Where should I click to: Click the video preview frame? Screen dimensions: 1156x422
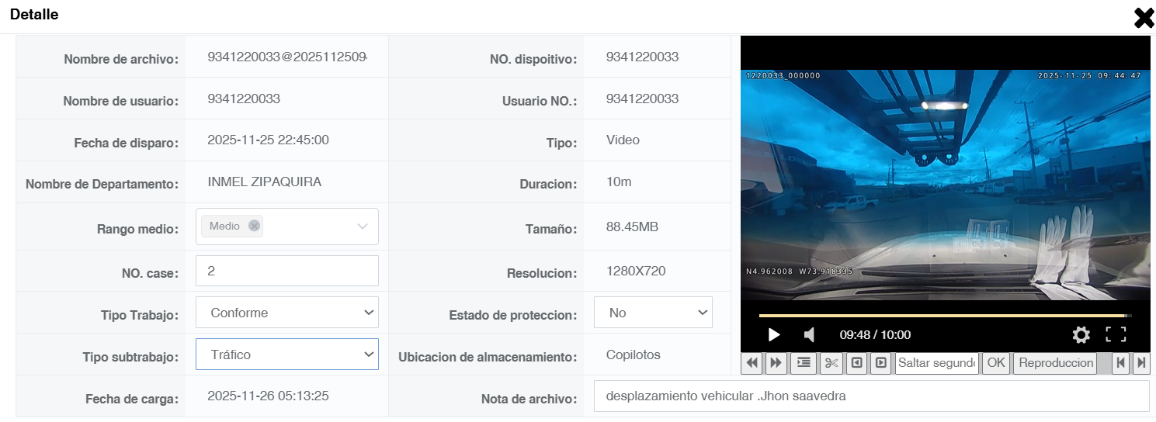coord(945,185)
